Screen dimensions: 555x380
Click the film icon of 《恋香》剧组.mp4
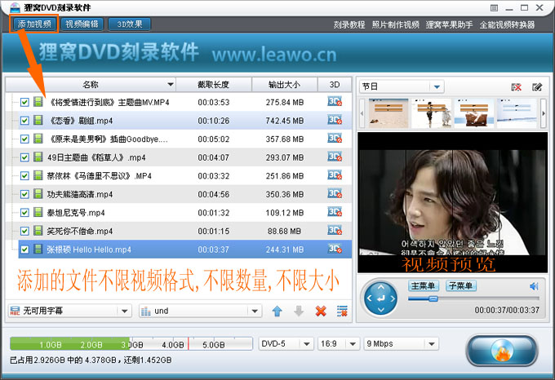pyautogui.click(x=38, y=120)
